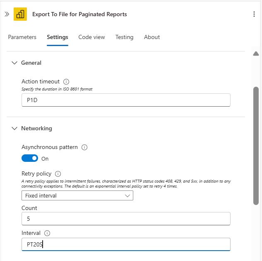This screenshot has height=261, width=262.
Task: Click the Asynchronous pattern label
Action: click(x=50, y=147)
